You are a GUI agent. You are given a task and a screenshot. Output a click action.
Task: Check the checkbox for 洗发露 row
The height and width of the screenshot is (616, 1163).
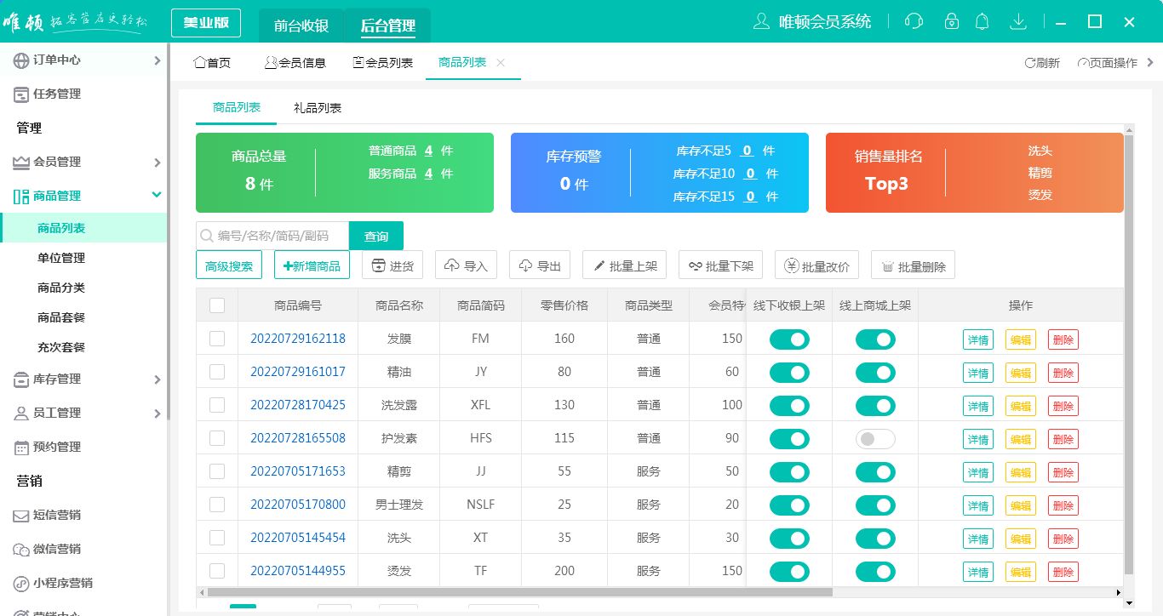tap(217, 405)
